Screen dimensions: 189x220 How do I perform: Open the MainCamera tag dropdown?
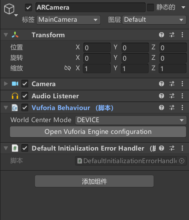[x=68, y=20]
